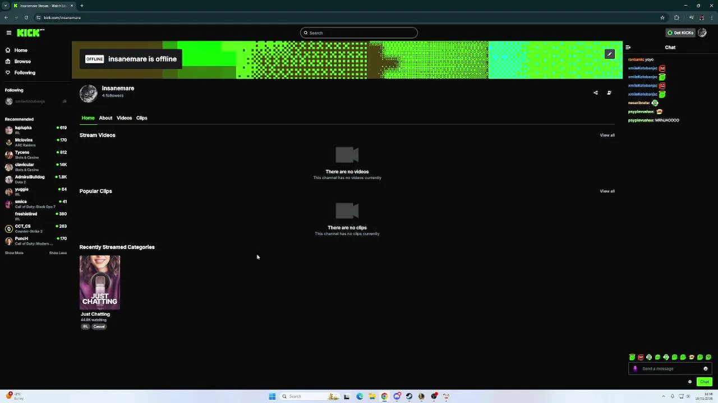Open the tab search dropdown
Viewport: 718px width, 403px height.
pyautogui.click(x=5, y=6)
